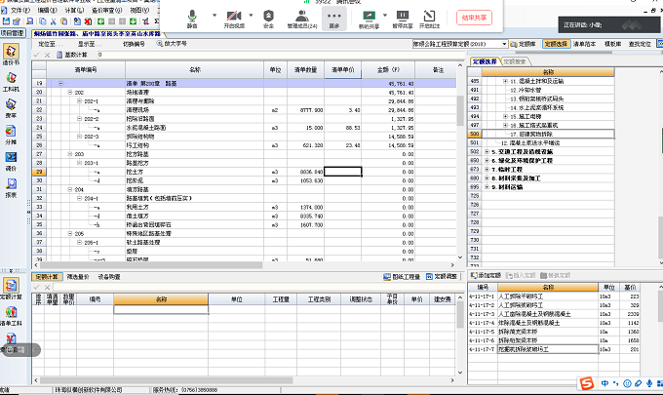This screenshot has width=663, height=395.
Task: Open the quota library combo box (2018)
Action: click(x=460, y=44)
